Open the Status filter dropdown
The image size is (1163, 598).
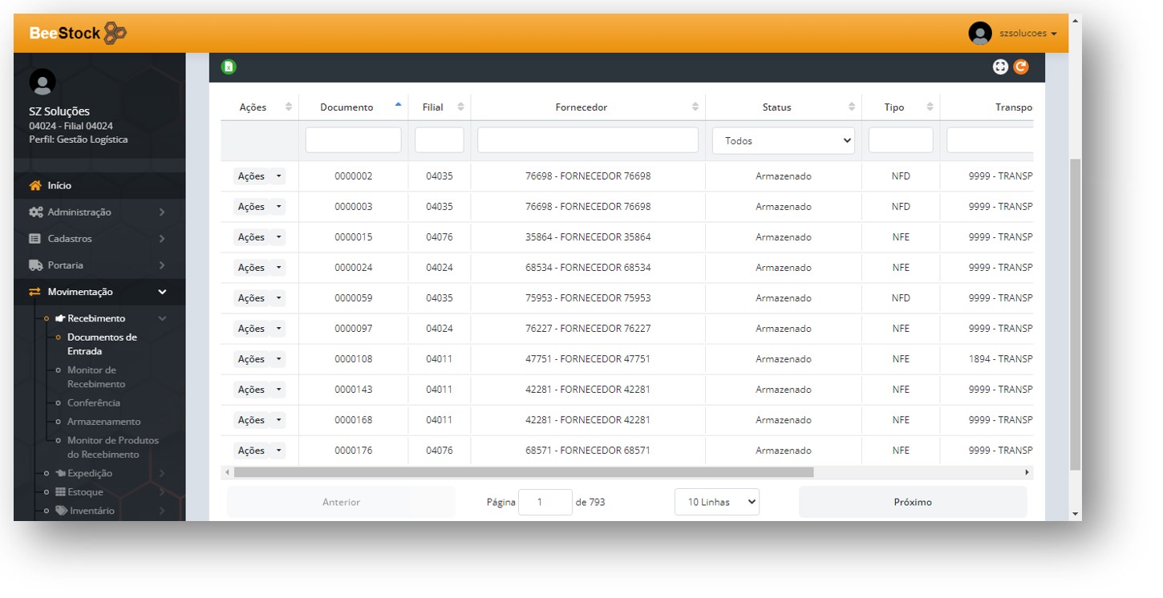pyautogui.click(x=783, y=140)
